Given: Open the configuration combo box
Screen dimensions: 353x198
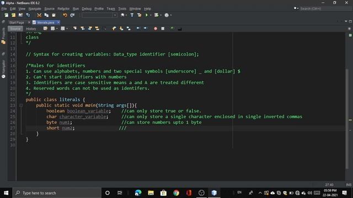Looking at the screenshot, I should 99,15.
